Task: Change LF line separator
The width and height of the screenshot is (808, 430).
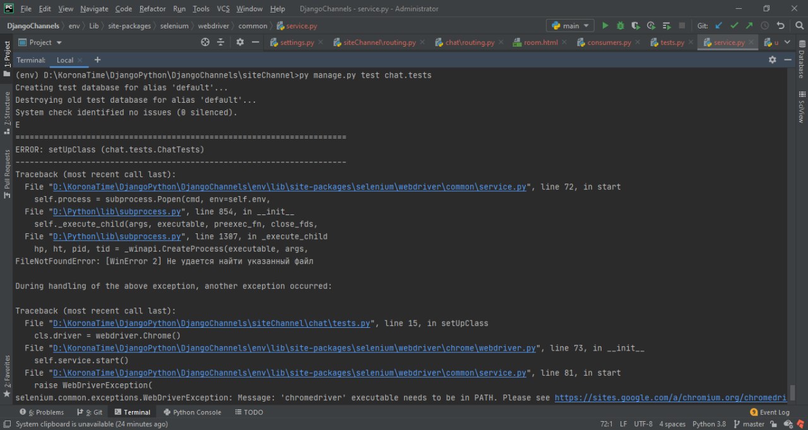Action: pos(623,424)
